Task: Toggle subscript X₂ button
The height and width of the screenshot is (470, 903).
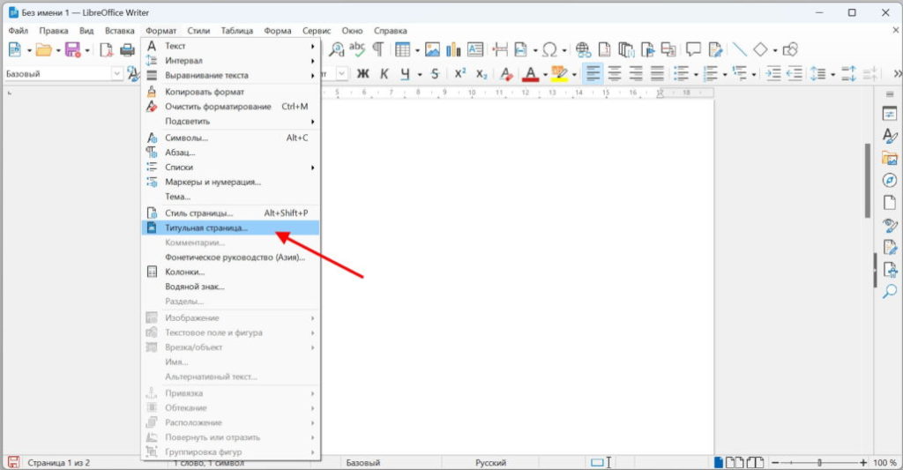Action: click(x=481, y=74)
